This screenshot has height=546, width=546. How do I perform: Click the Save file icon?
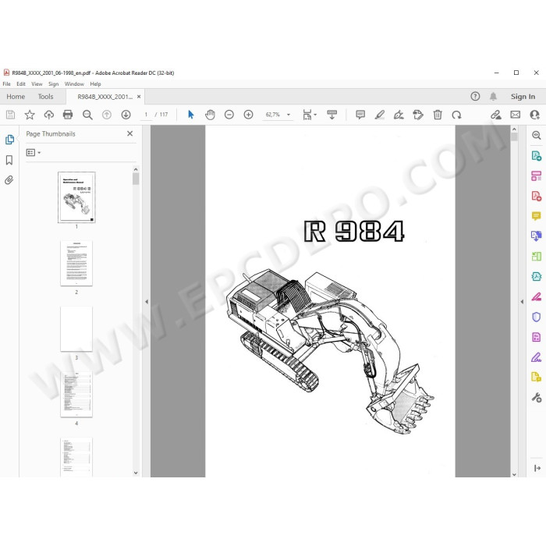[10, 115]
